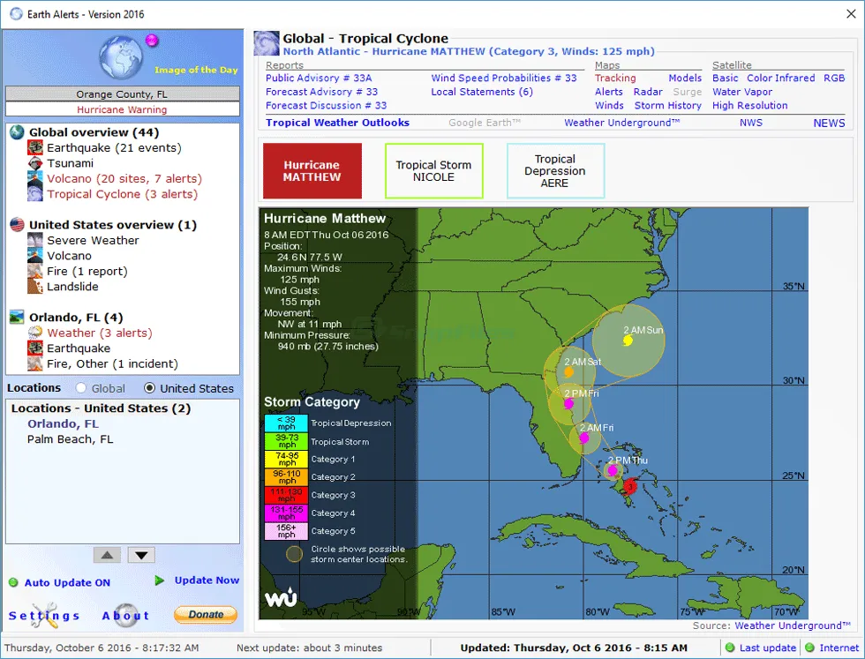This screenshot has height=659, width=865.
Task: Click the Volcano icon under United States overview
Action: pyautogui.click(x=34, y=256)
